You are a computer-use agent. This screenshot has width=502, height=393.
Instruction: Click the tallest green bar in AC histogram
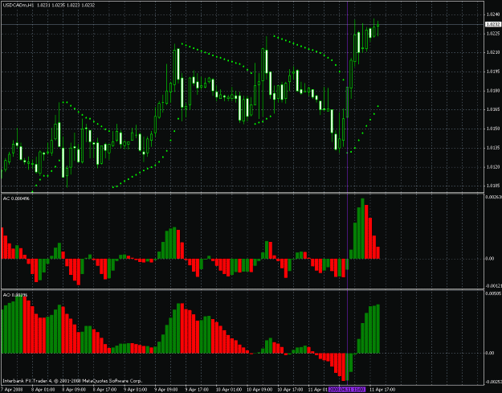tap(362, 229)
